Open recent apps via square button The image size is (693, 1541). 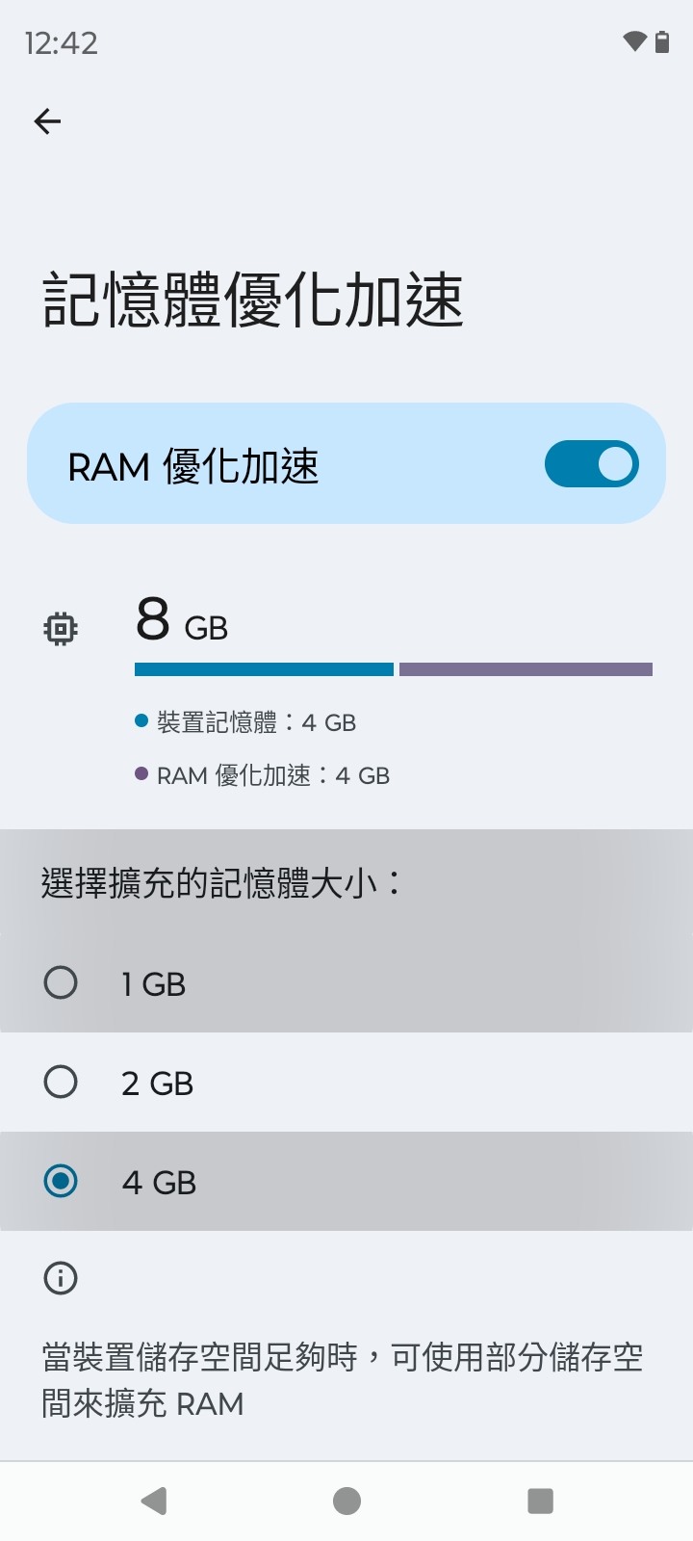click(x=540, y=1501)
